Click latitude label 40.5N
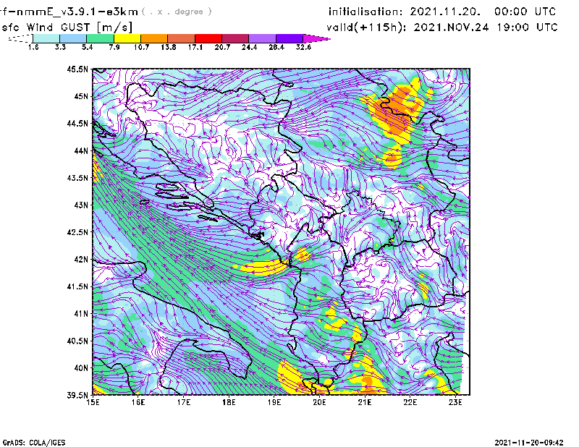579x447 pixels. click(78, 341)
